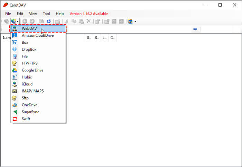Image resolution: width=242 pixels, height=167 pixels.
Task: Open the Help menu
Action: pos(60,14)
